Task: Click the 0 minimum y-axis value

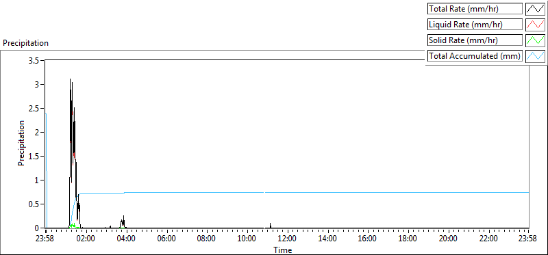Action: [x=39, y=228]
